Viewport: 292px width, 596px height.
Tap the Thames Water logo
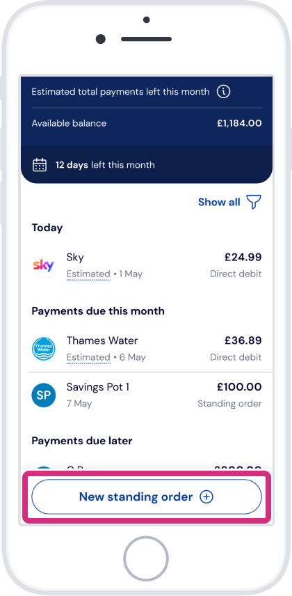[43, 349]
